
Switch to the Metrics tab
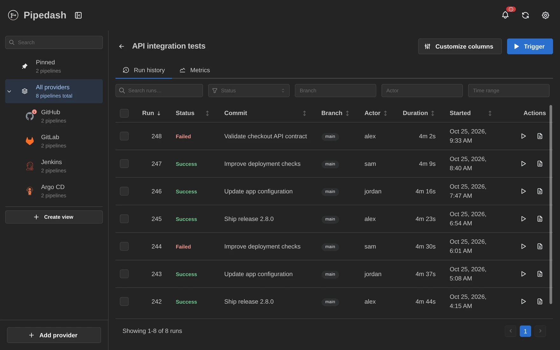tap(195, 70)
